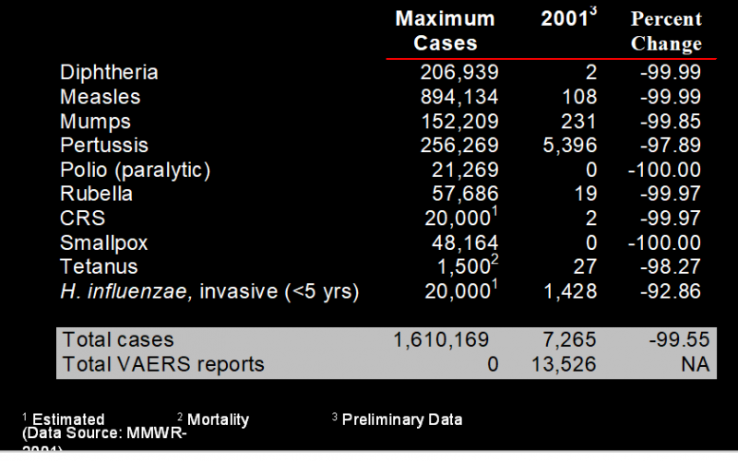Select the Diphtheria row label
Image resolution: width=738 pixels, height=461 pixels.
pos(109,73)
